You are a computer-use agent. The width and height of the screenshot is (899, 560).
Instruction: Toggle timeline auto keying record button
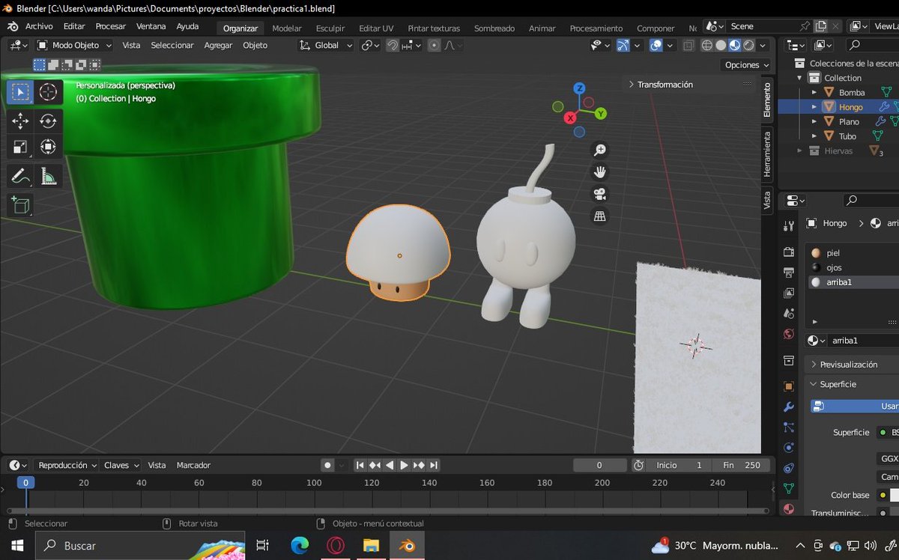(x=327, y=465)
